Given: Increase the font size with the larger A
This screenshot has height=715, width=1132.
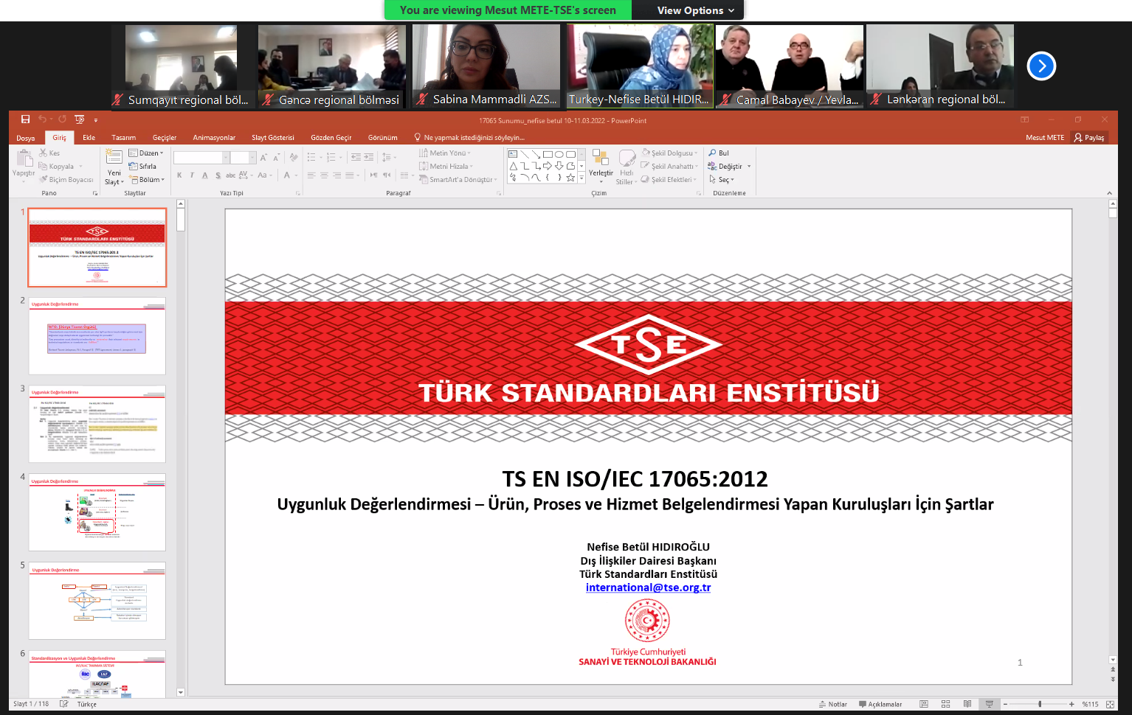Looking at the screenshot, I should pyautogui.click(x=263, y=157).
